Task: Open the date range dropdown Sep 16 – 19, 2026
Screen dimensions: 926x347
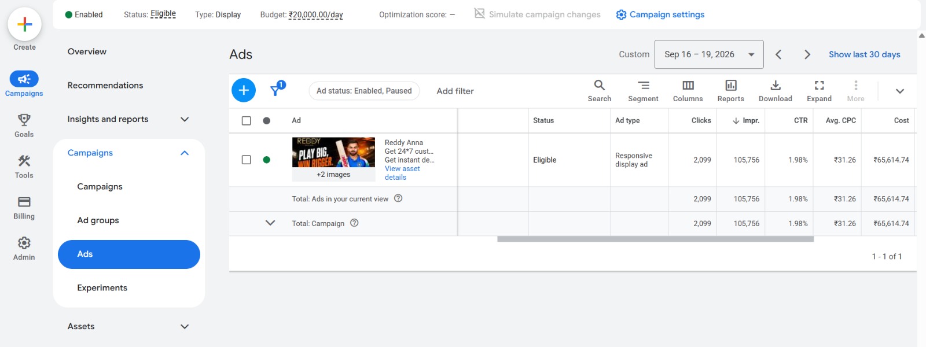Action: point(709,54)
